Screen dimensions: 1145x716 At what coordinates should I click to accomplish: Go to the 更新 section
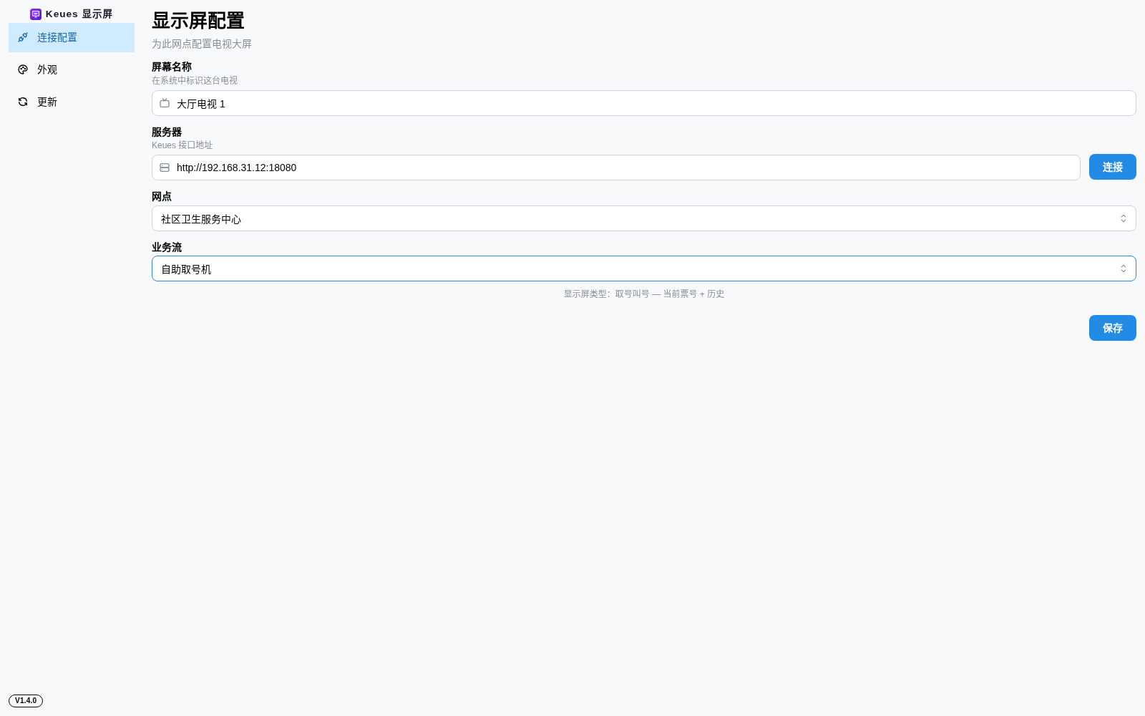point(72,102)
